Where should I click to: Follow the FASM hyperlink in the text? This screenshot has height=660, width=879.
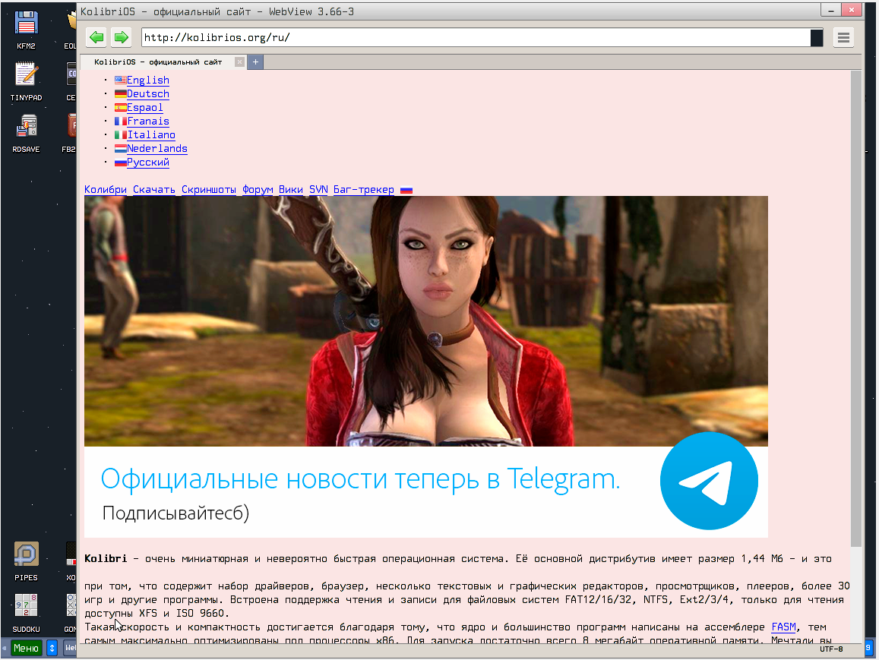783,627
